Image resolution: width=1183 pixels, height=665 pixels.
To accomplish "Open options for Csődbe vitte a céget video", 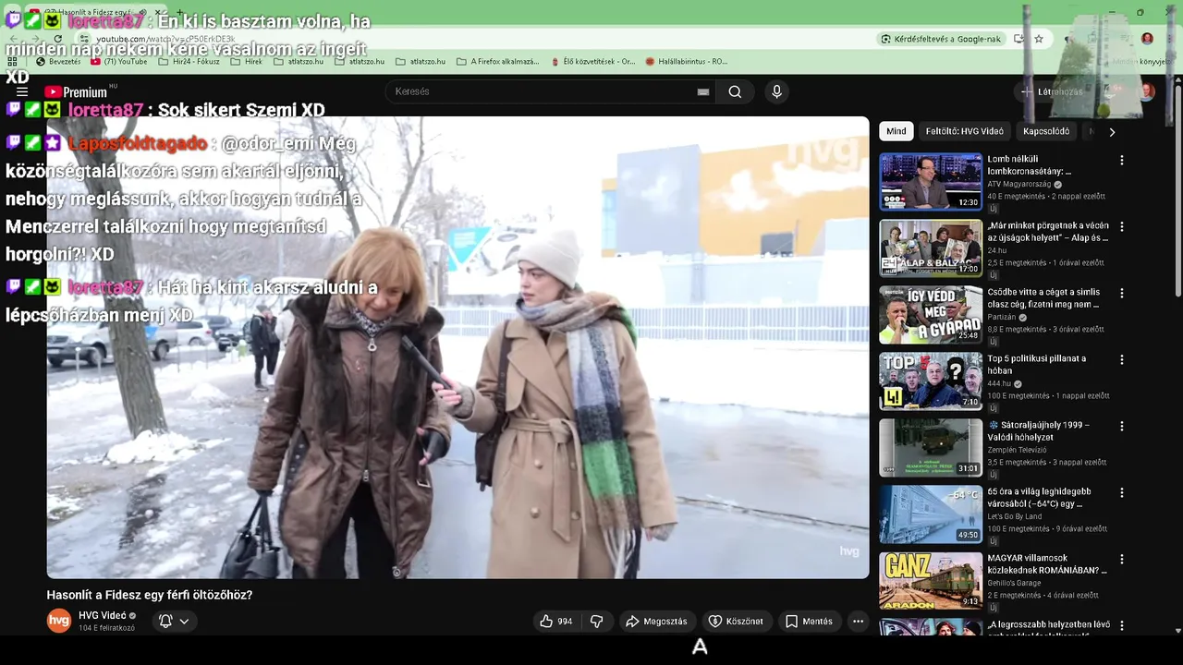I will click(x=1122, y=293).
